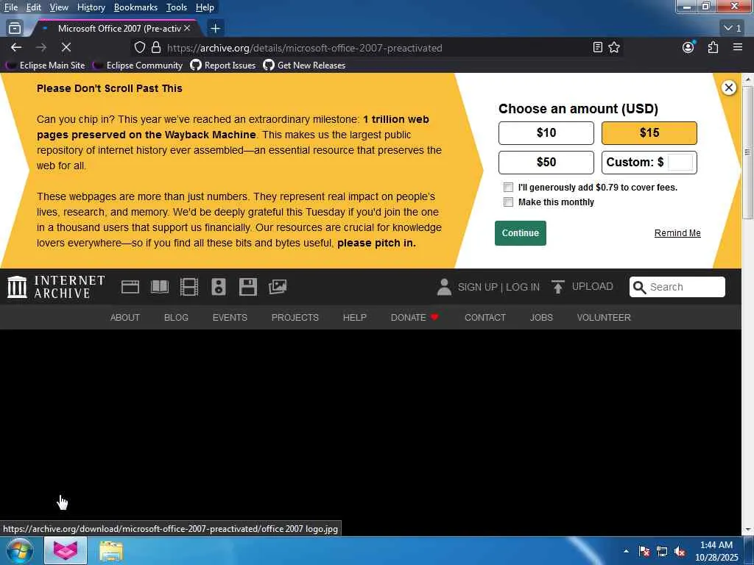Screen dimensions: 754x565
Task: Open the hamburger application menu
Action: click(738, 47)
